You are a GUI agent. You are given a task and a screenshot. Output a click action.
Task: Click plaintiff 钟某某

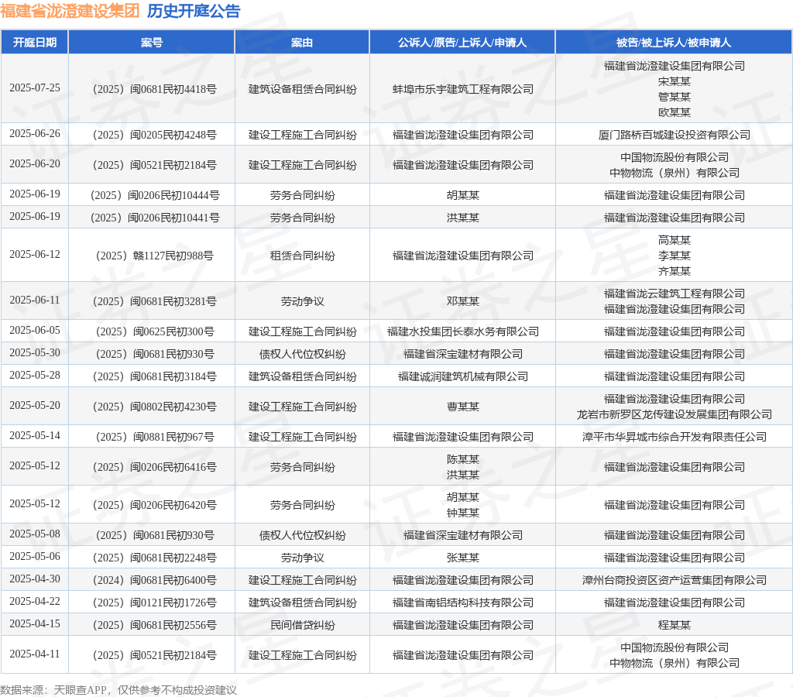coord(463,513)
